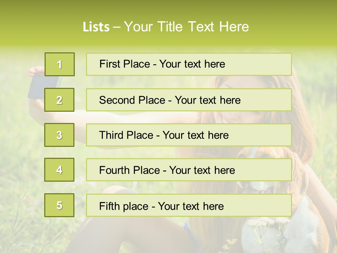Select the Second Place text box

189,100
